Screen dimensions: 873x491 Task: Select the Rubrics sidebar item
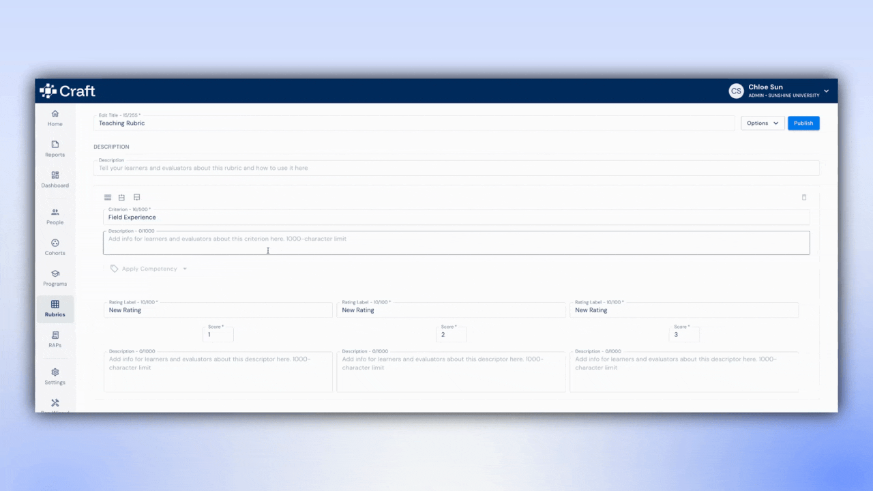pos(55,308)
